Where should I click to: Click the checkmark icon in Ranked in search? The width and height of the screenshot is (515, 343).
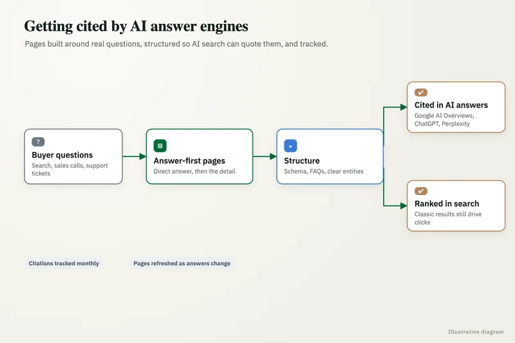click(x=421, y=191)
